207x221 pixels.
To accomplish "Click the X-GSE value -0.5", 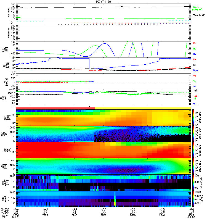I will pyautogui.click(x=191, y=209).
